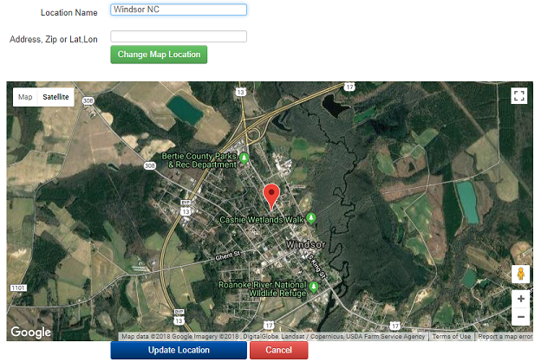Click the Change Map Location button
The width and height of the screenshot is (541, 362).
(159, 55)
